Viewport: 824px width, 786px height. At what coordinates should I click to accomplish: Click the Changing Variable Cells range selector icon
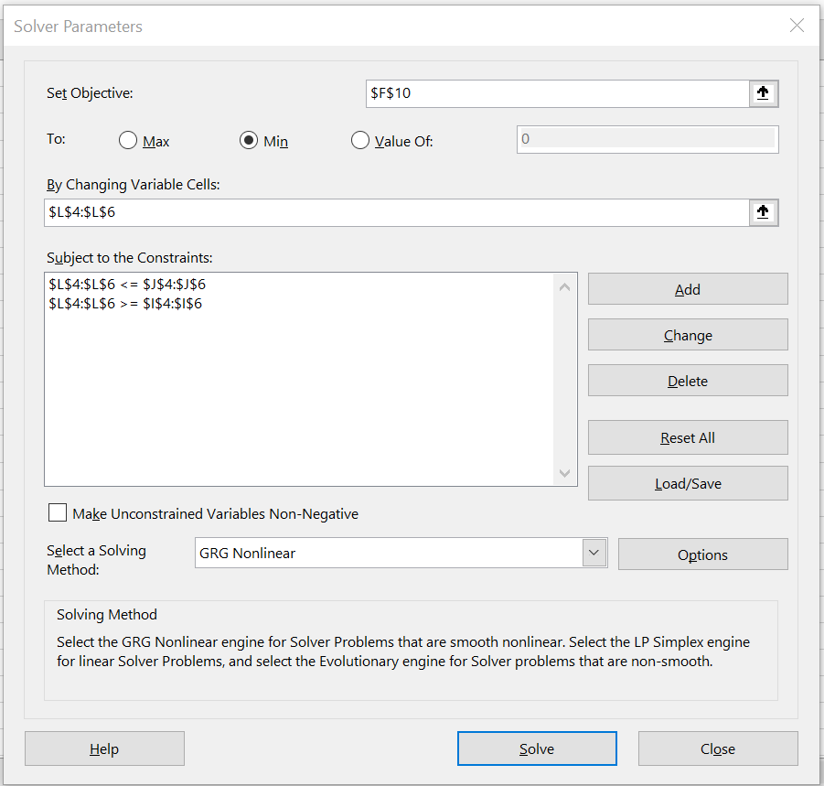(763, 213)
